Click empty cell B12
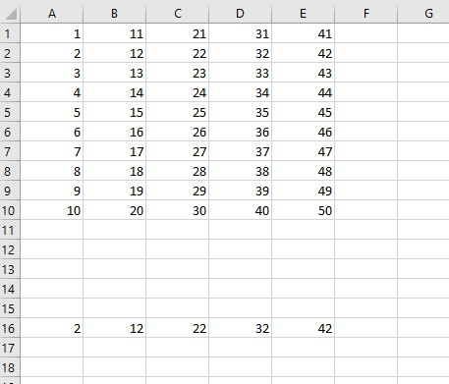449x384 pixels. tap(115, 249)
